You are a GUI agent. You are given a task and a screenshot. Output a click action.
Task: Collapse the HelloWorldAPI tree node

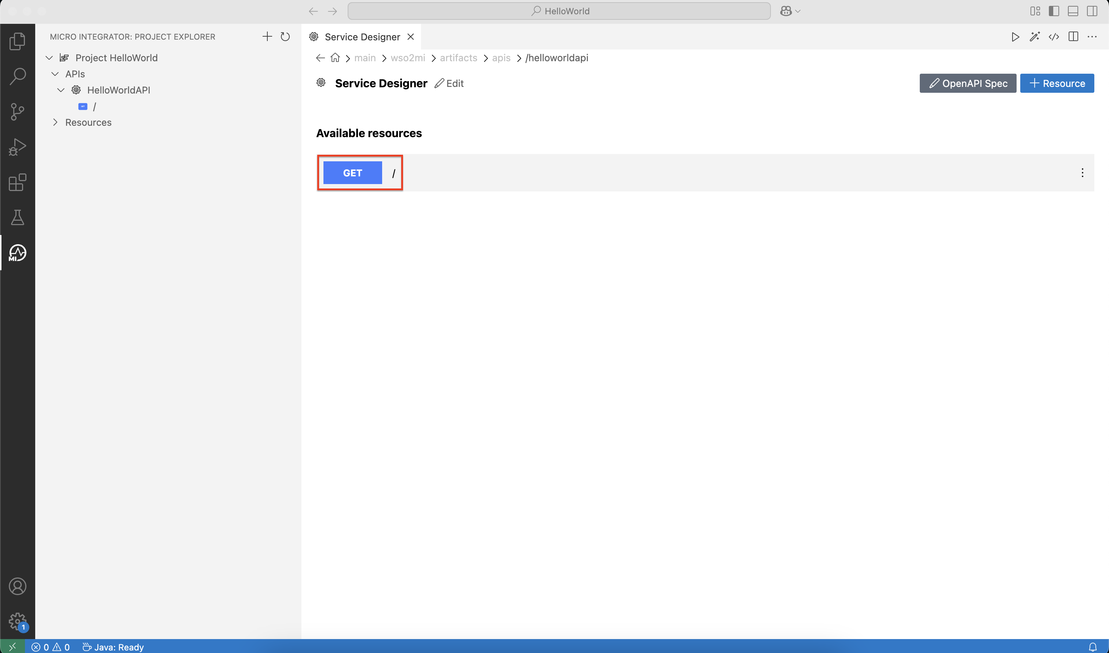[x=61, y=90]
